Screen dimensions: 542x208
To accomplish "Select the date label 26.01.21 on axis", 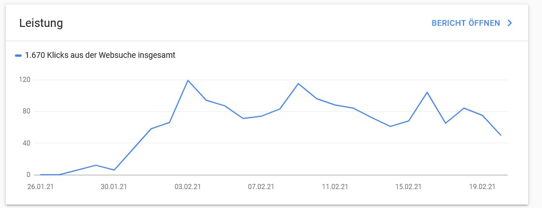I will (x=41, y=187).
